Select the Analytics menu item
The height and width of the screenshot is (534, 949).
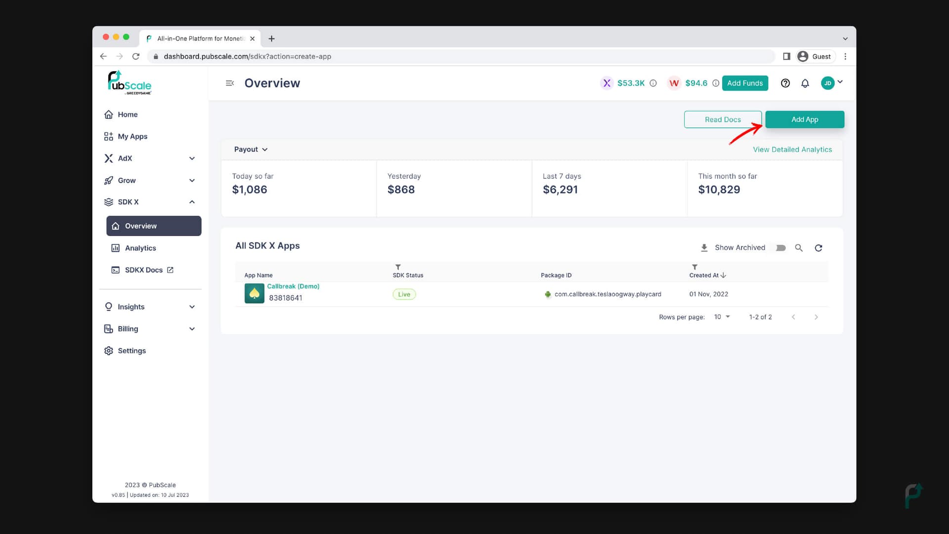point(140,247)
